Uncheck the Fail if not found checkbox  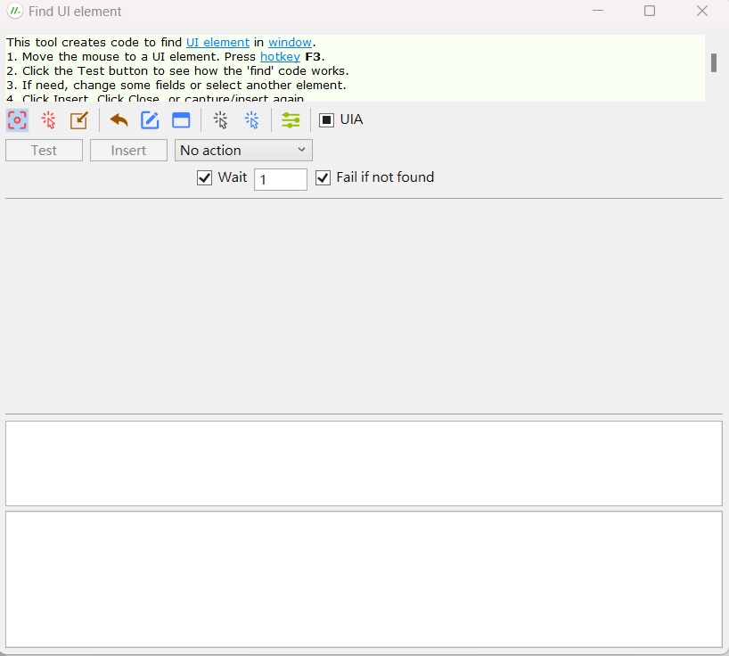pos(324,177)
